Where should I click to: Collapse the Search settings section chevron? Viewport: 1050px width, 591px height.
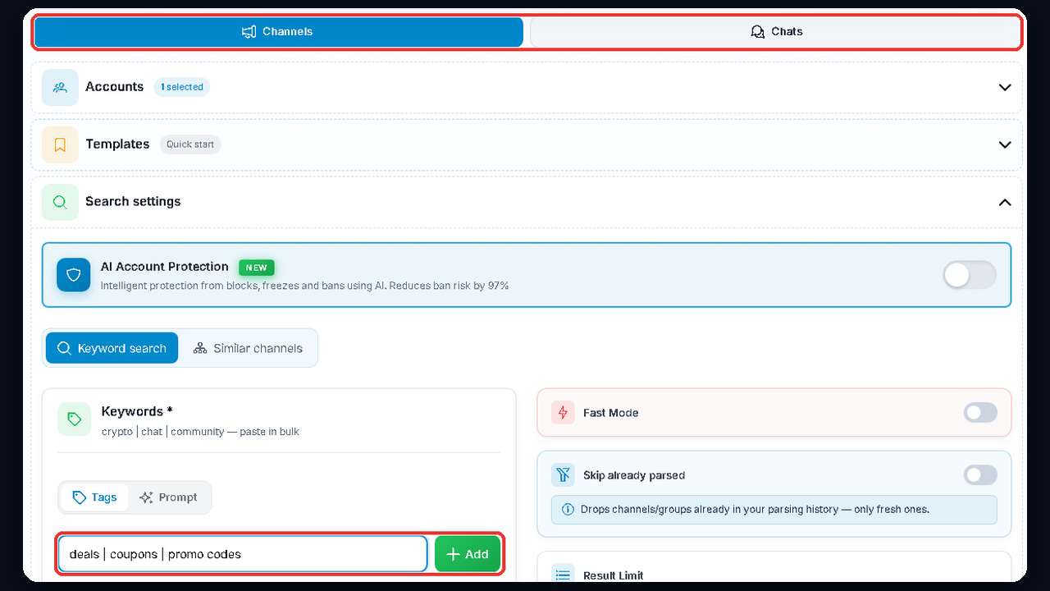coord(1005,202)
